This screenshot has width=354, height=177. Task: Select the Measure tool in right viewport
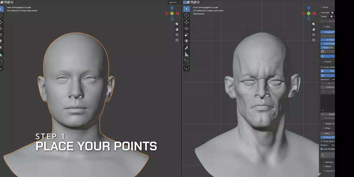tap(186, 54)
